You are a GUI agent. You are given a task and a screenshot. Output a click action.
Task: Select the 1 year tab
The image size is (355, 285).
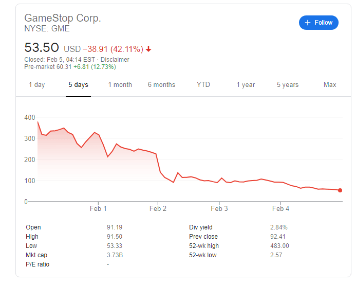coord(246,85)
